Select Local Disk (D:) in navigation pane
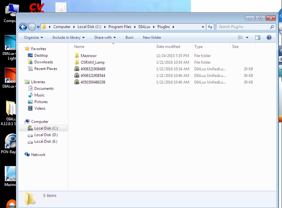 point(46,135)
